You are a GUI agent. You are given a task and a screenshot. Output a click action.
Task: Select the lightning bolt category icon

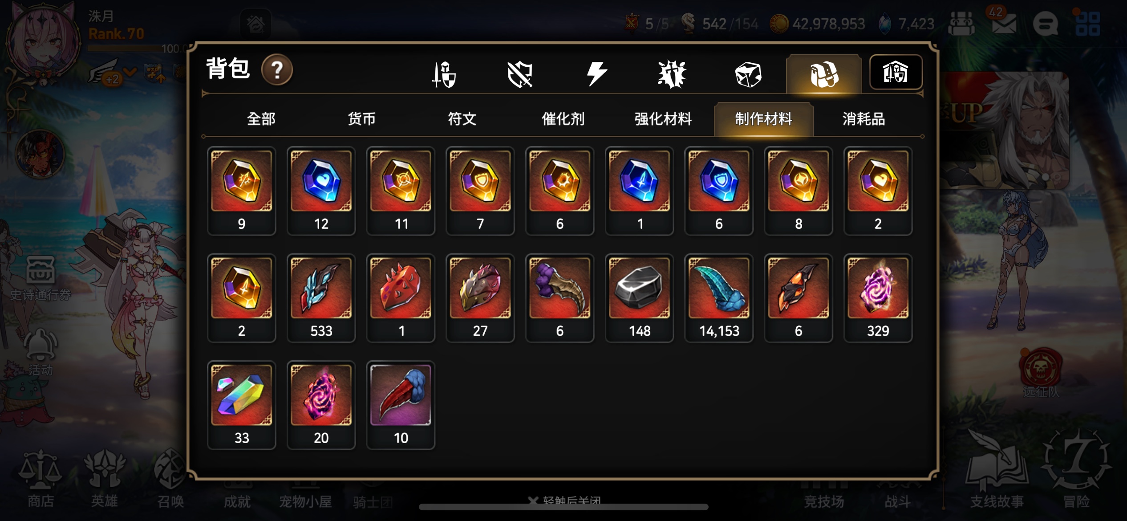pos(596,74)
